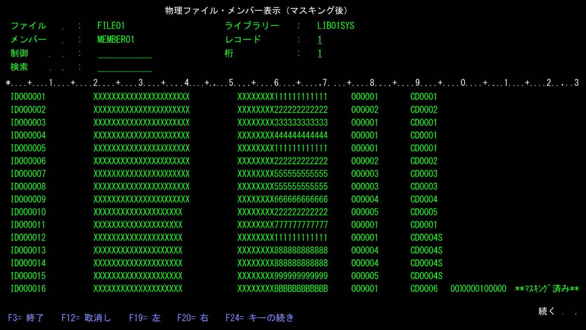Click the 桁 value field
Screen dimensions: 586x330
[320, 54]
